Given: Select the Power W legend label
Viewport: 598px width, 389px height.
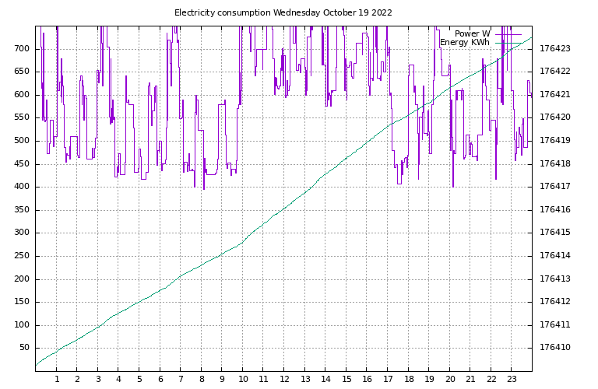Looking at the screenshot, I should point(472,33).
